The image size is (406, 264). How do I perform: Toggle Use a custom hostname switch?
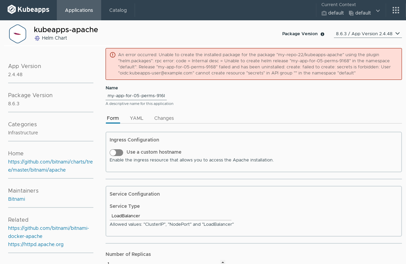point(116,153)
